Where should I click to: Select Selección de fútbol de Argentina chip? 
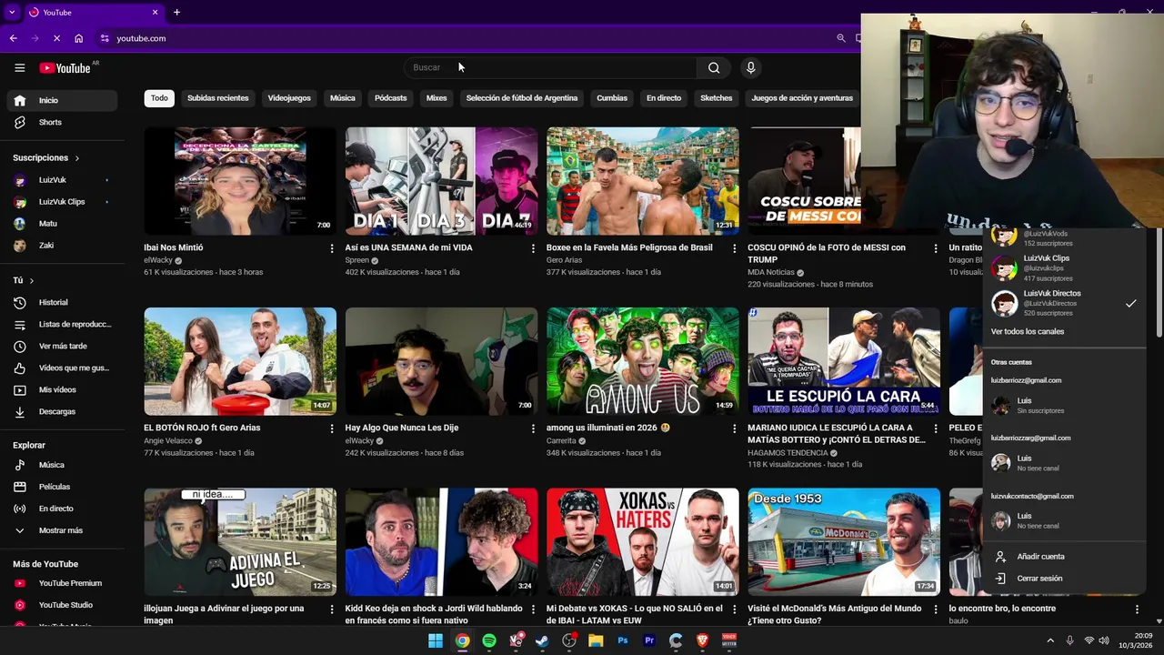click(x=522, y=98)
